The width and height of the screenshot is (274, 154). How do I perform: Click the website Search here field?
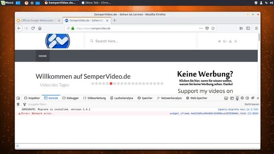(141, 41)
